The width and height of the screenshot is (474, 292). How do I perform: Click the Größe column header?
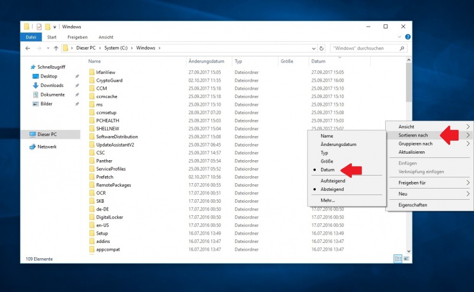coord(287,61)
